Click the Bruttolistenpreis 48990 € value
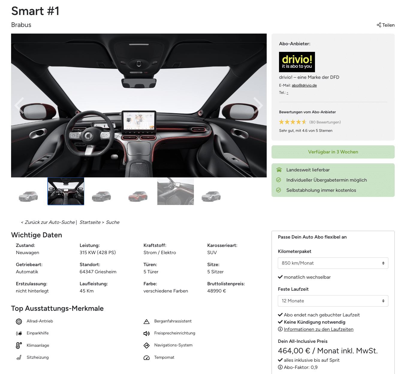The image size is (401, 374). [x=217, y=291]
